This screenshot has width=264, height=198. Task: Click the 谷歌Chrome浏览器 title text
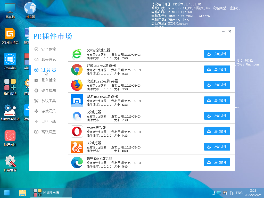coord(101,66)
